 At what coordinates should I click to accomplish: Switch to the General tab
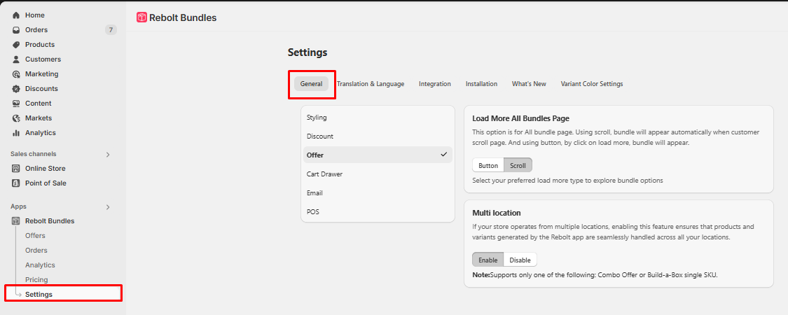pos(311,84)
